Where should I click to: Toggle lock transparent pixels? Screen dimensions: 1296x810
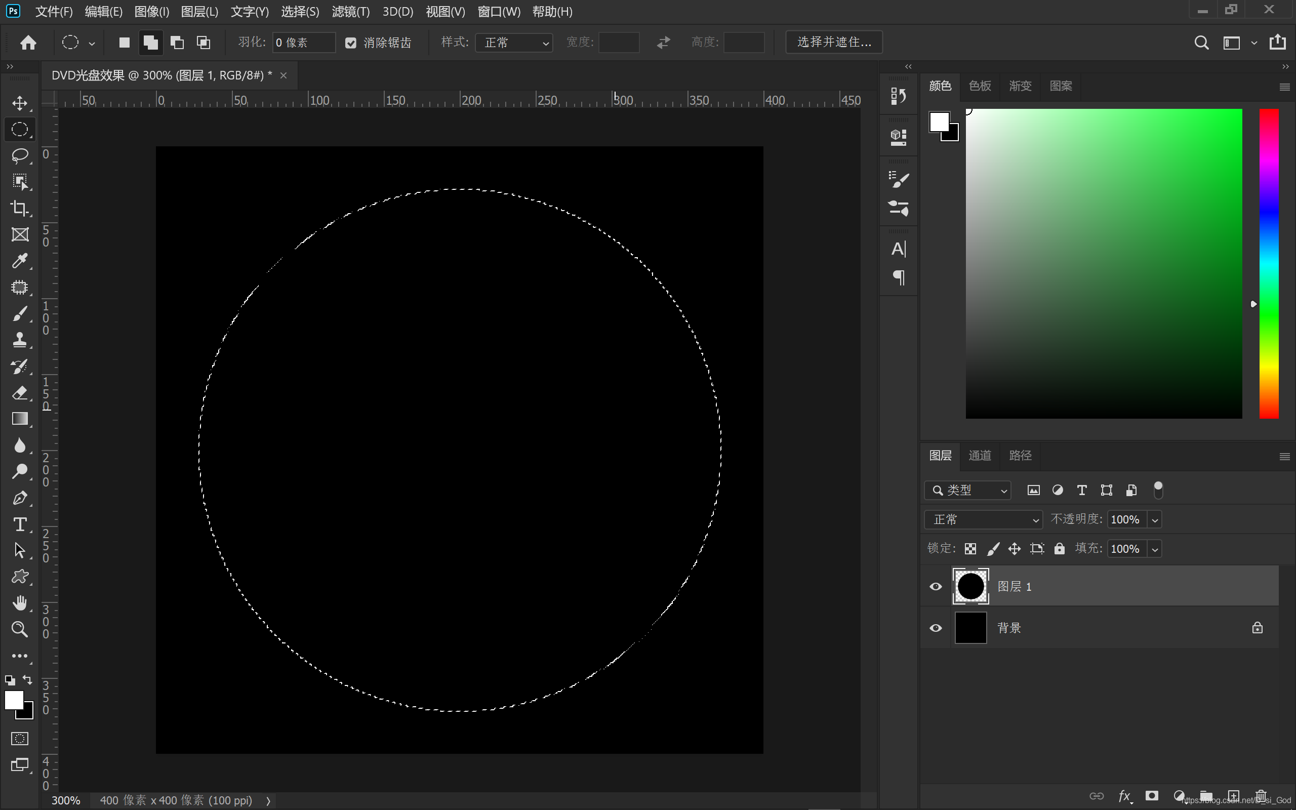[x=970, y=549]
